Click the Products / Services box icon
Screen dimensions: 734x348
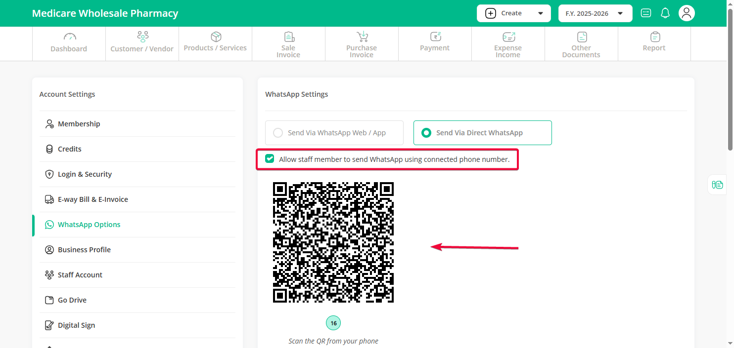pyautogui.click(x=216, y=37)
